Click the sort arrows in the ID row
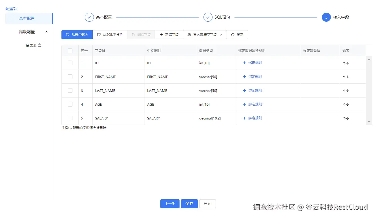 346,63
